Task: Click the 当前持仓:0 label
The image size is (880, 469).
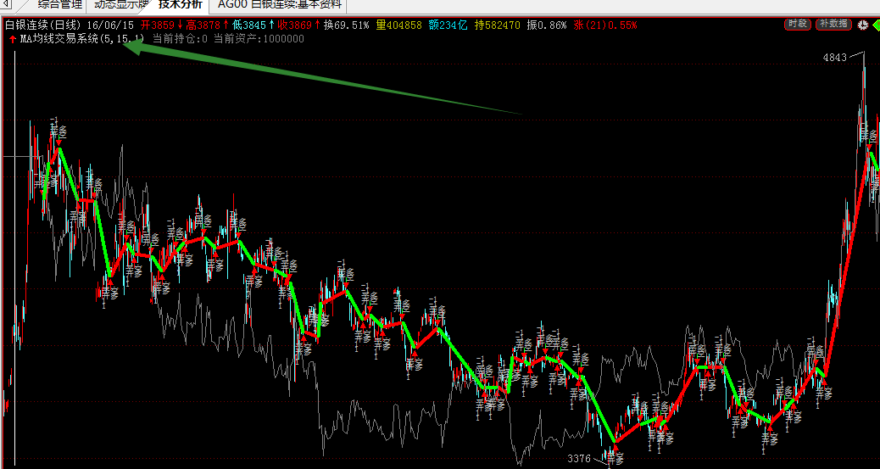Action: [x=180, y=39]
